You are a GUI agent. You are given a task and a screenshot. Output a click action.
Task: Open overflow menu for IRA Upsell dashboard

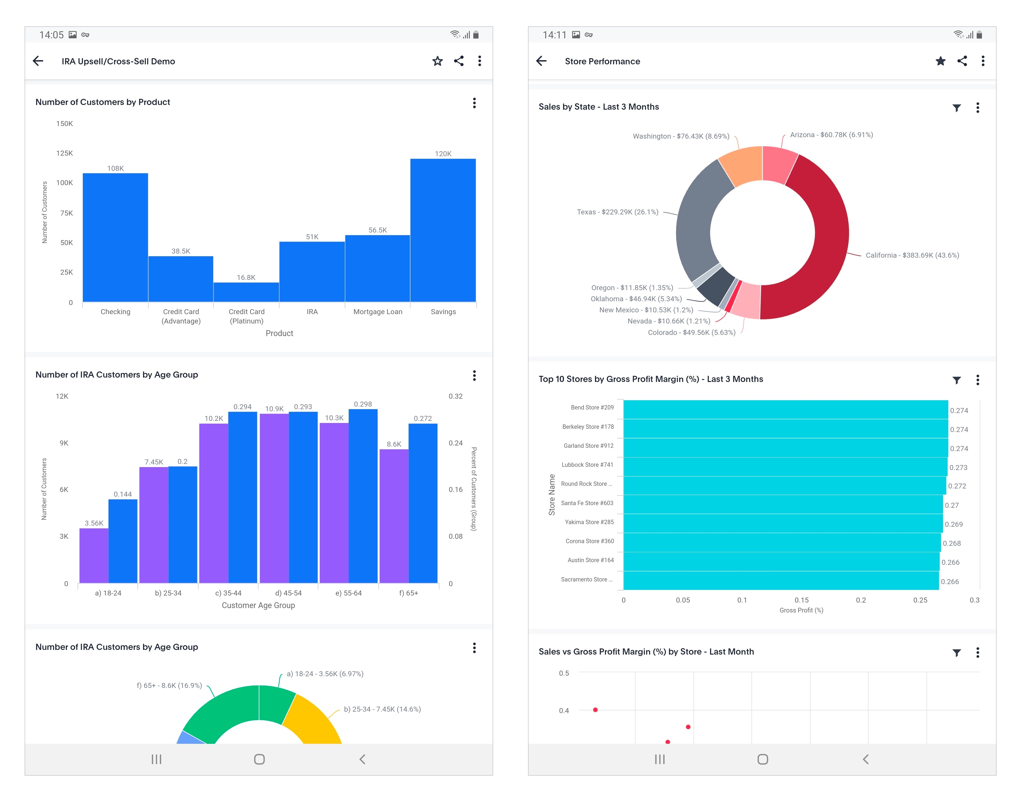coord(479,61)
